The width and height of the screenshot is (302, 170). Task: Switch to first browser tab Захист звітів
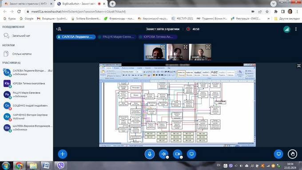click(x=28, y=4)
